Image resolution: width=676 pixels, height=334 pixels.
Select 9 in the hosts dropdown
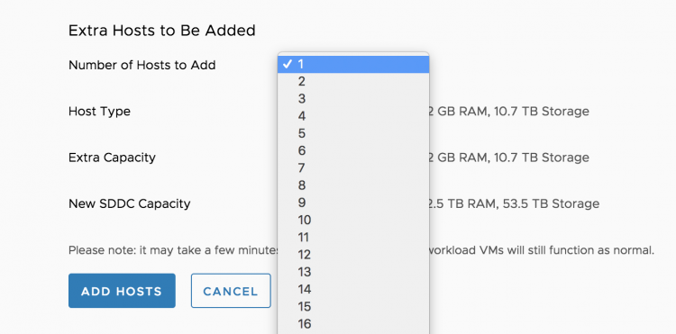coord(353,203)
